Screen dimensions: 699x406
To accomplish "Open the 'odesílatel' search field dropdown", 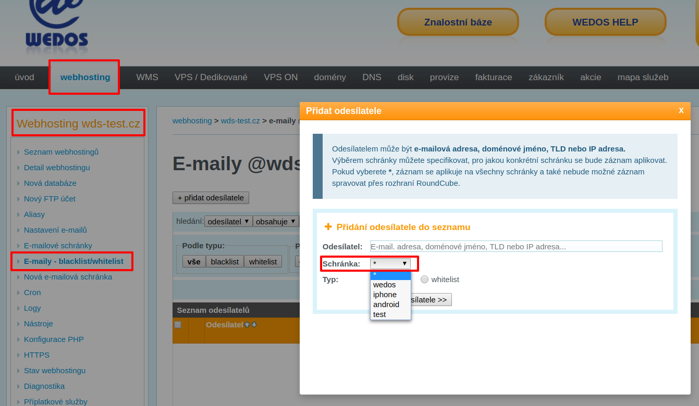I will pos(228,221).
